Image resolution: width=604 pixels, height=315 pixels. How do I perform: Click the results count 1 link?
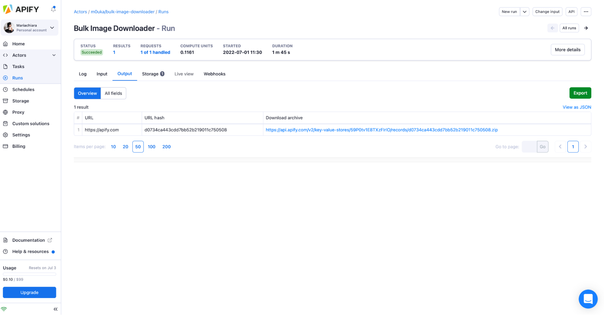point(114,52)
